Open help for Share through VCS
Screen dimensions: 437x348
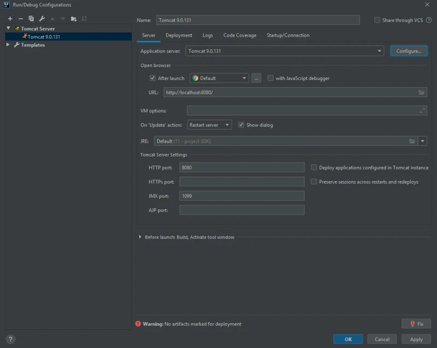coord(429,20)
